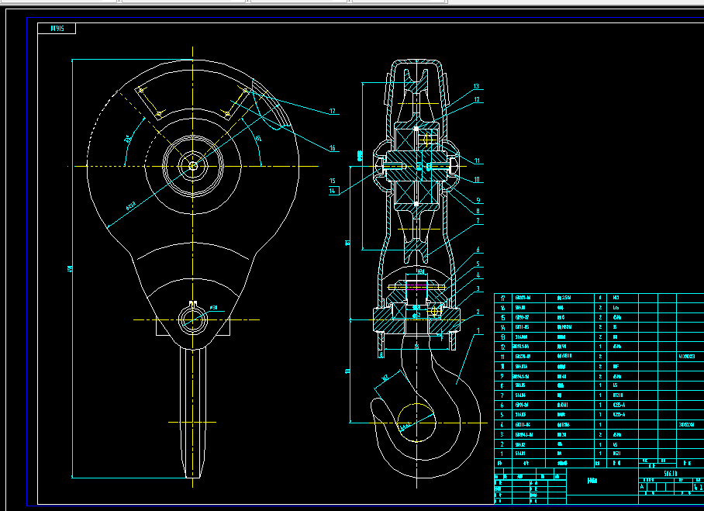The width and height of the screenshot is (704, 511).
Task: Click the parts list index cell 16
Action: [x=503, y=308]
